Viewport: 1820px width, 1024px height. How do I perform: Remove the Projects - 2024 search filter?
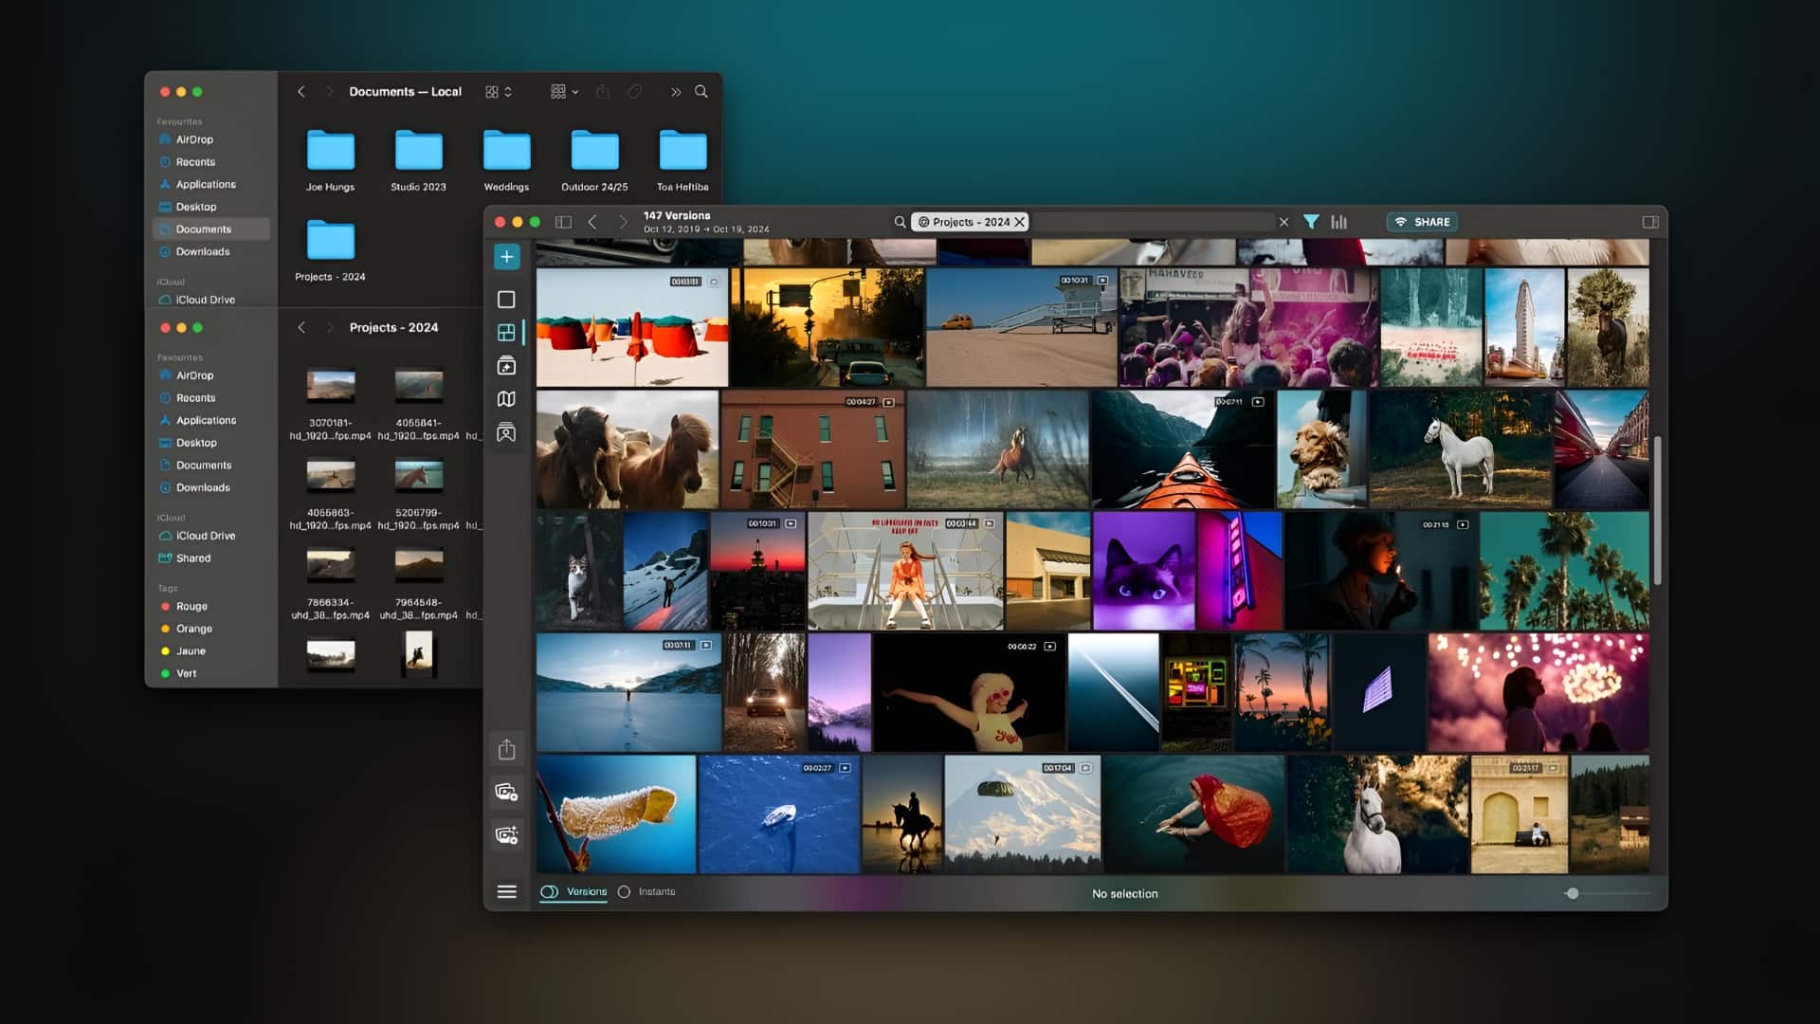tap(1020, 222)
